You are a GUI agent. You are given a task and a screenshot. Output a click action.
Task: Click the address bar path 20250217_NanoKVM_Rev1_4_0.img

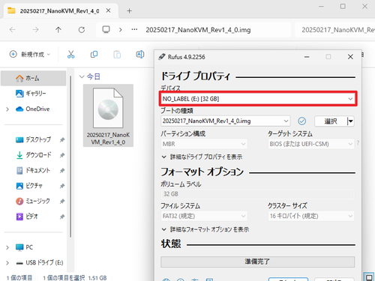coord(198,30)
